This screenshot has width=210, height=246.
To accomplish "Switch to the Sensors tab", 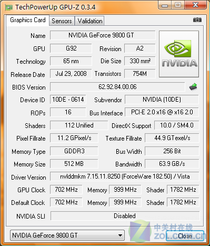I will point(62,21).
